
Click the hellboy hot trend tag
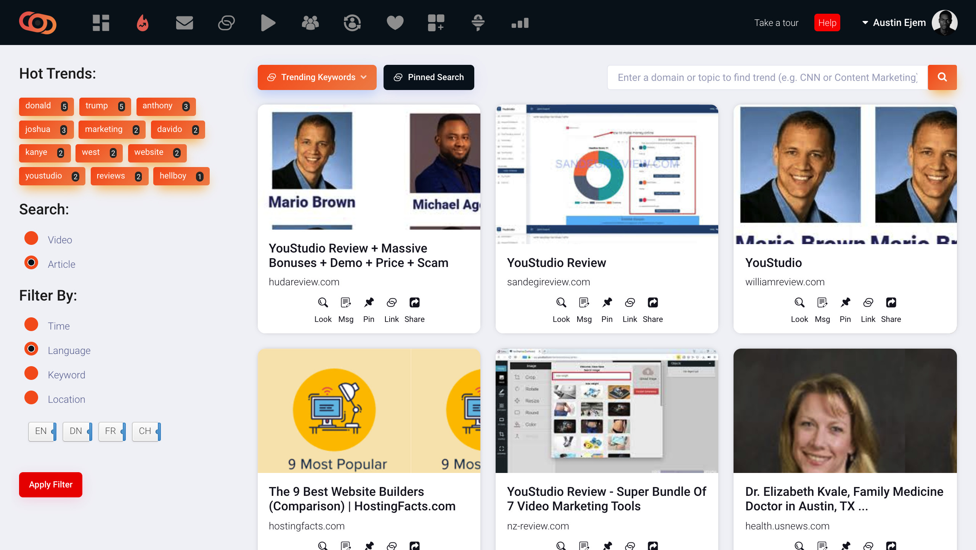(181, 176)
